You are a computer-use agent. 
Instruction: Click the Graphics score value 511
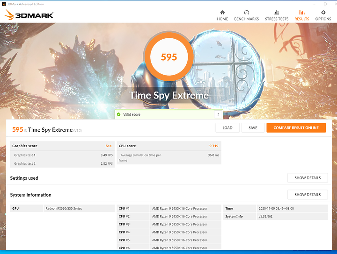[x=109, y=146]
